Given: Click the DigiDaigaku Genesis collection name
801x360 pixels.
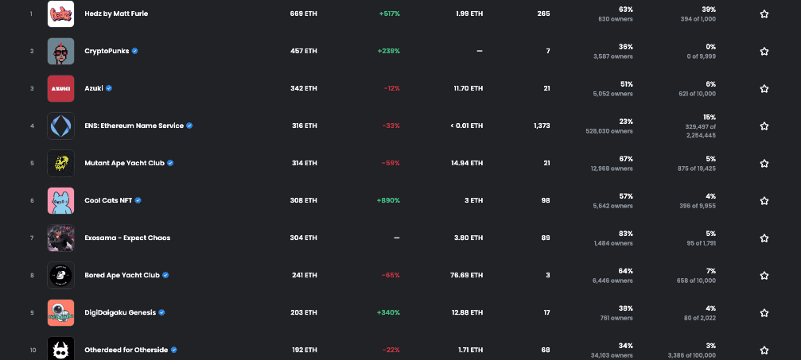Looking at the screenshot, I should 120,312.
